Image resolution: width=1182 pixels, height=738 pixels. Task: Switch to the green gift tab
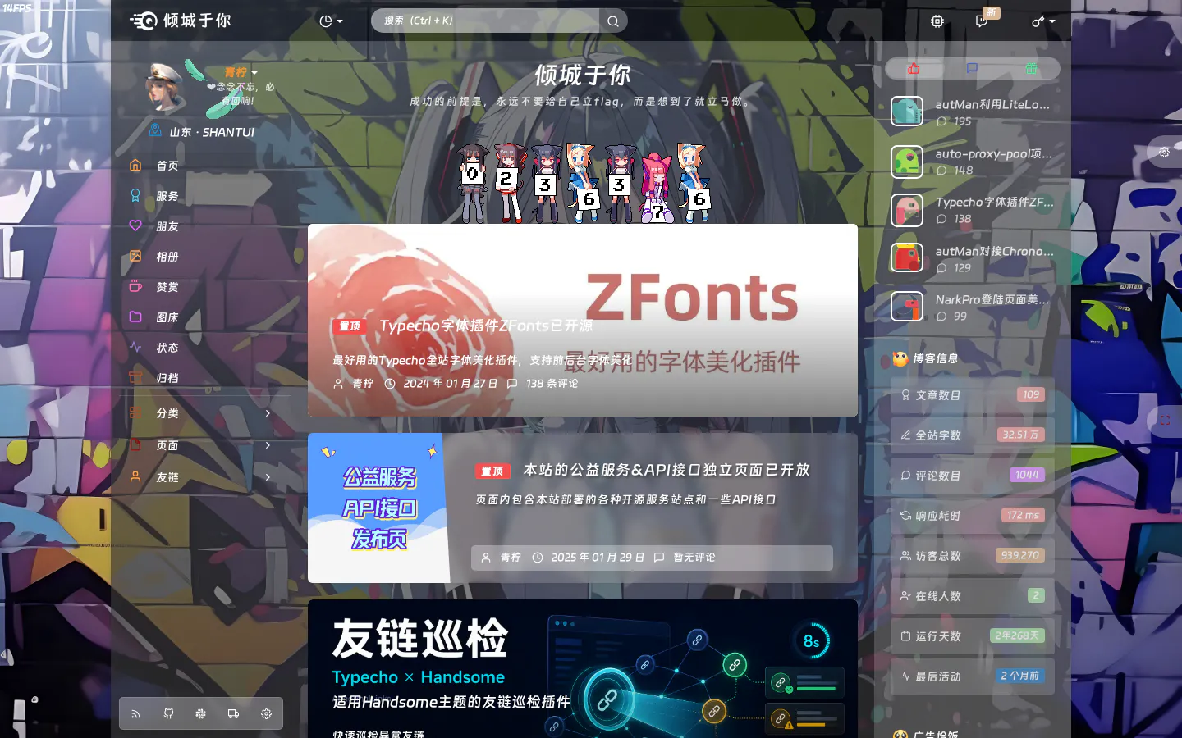point(1031,69)
